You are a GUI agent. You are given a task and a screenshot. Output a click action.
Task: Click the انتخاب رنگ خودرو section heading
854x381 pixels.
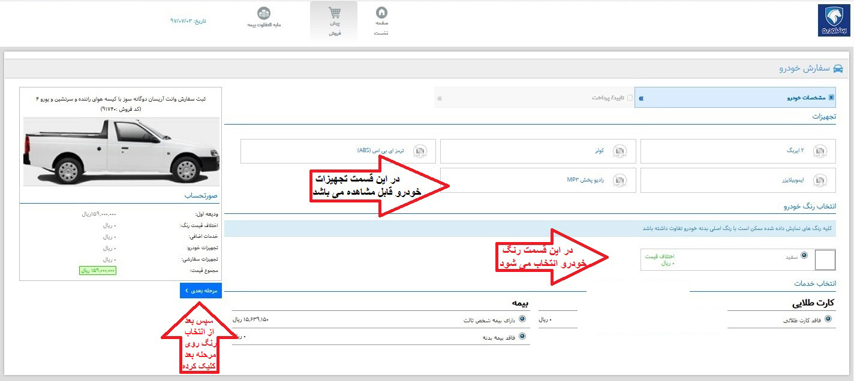(810, 206)
